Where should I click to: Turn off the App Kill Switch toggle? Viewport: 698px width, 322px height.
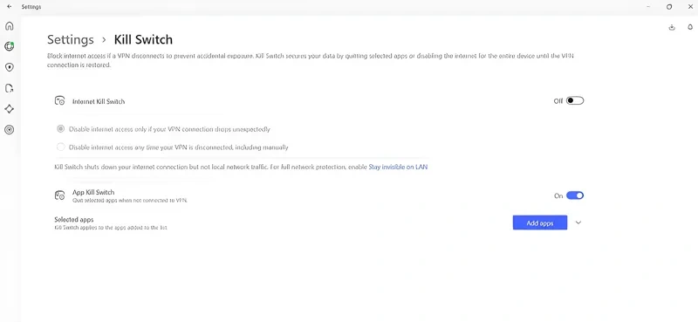click(x=575, y=195)
